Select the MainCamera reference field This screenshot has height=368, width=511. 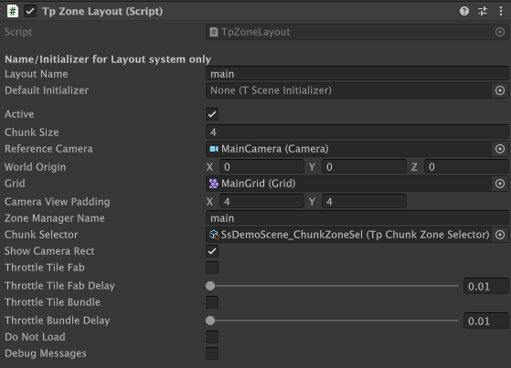point(348,149)
